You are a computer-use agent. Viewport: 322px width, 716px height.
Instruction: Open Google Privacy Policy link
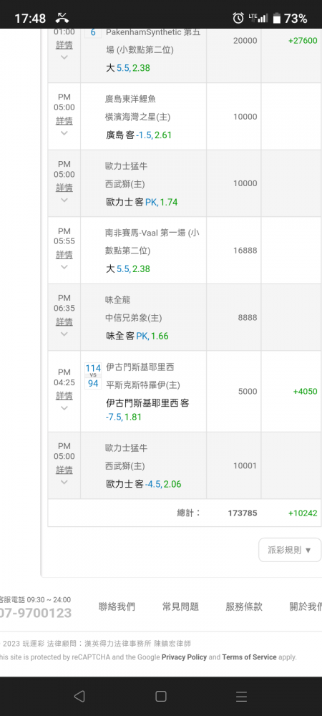pyautogui.click(x=185, y=657)
